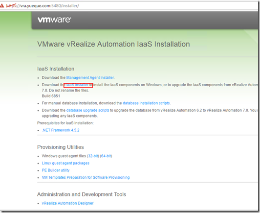
Task: Click the struck-through https protocol text
Action: pos(11,6)
